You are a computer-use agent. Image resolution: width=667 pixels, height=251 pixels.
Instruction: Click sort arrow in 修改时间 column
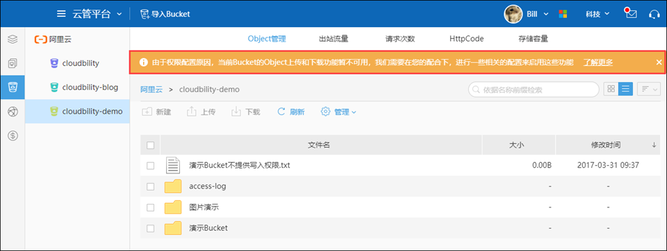[654, 145]
